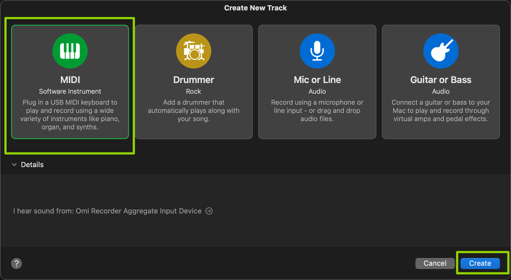Select the MIDI title text
The height and width of the screenshot is (280, 511).
click(x=70, y=80)
